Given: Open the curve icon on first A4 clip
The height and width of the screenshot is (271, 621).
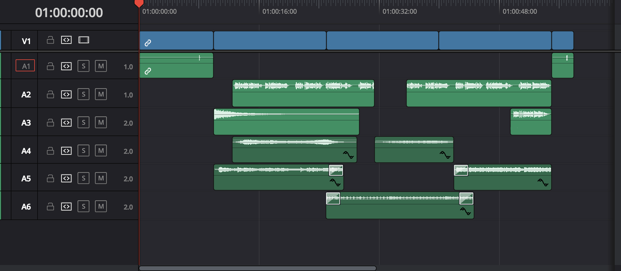Looking at the screenshot, I should 348,155.
